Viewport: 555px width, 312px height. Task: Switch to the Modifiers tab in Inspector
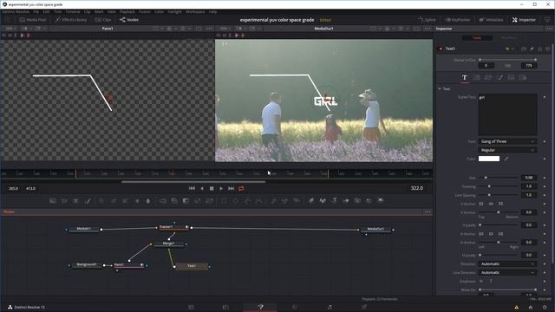tap(509, 38)
